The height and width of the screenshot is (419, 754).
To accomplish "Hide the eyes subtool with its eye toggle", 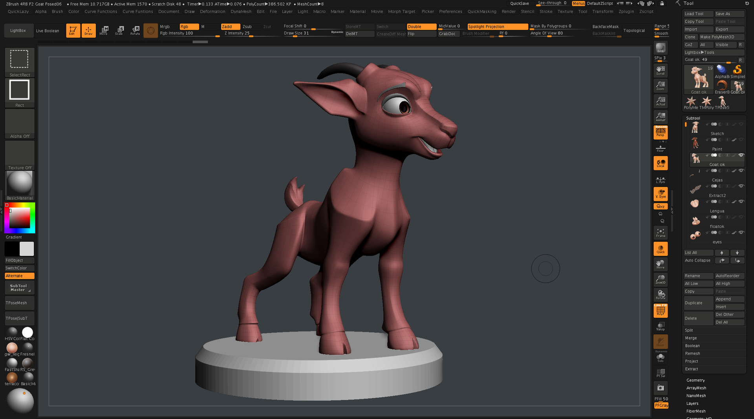I will (741, 233).
